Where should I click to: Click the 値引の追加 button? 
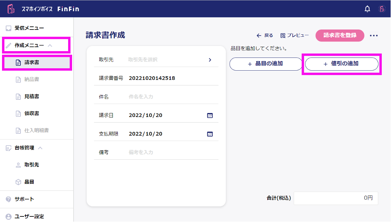click(342, 64)
